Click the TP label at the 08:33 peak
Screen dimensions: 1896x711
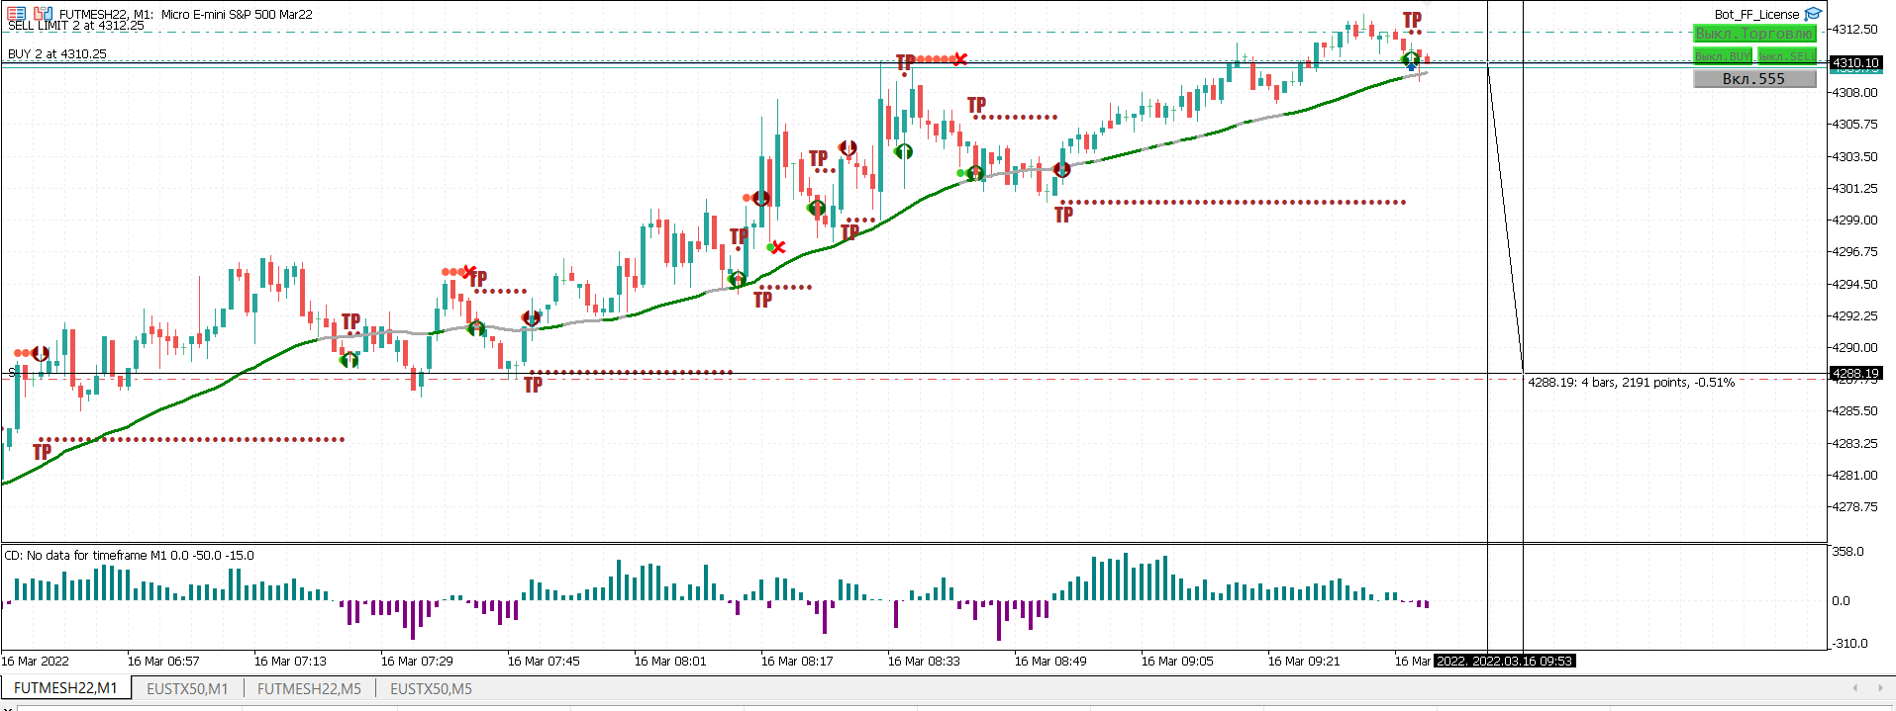click(x=906, y=63)
